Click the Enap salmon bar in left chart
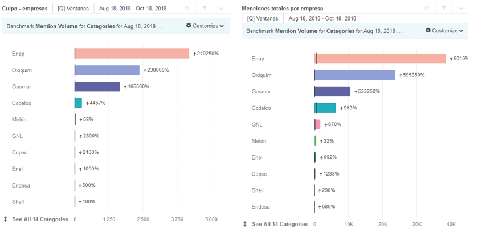Image resolution: width=478 pixels, height=228 pixels. [x=132, y=54]
